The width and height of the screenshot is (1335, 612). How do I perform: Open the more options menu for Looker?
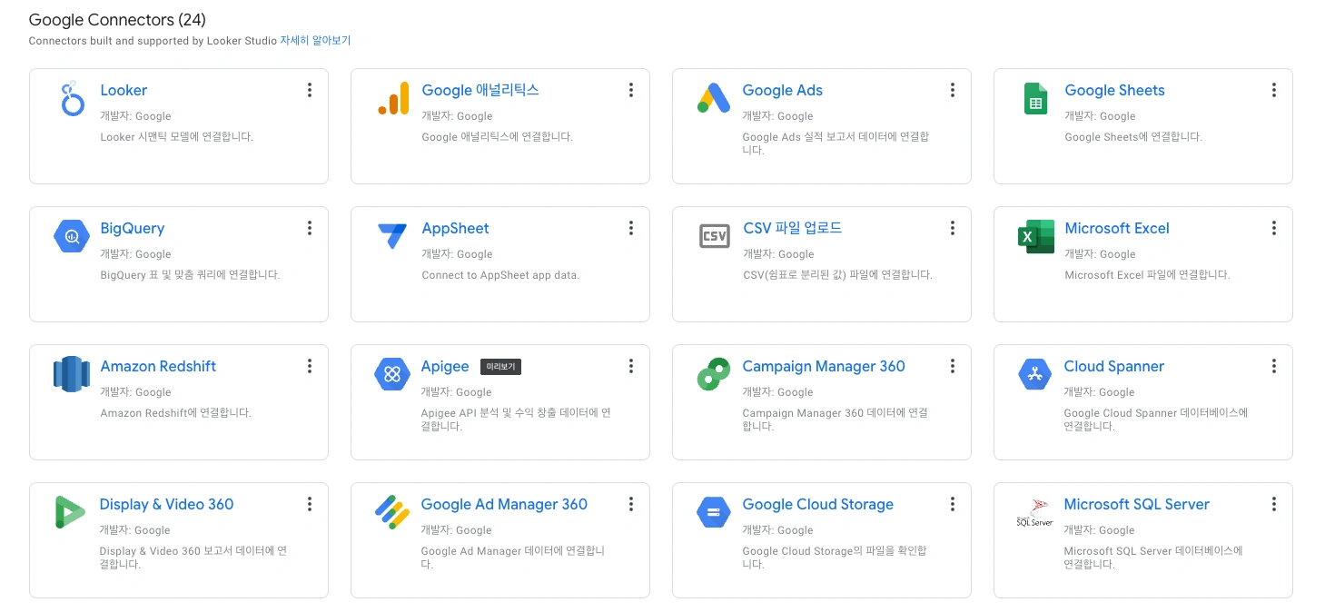(310, 90)
